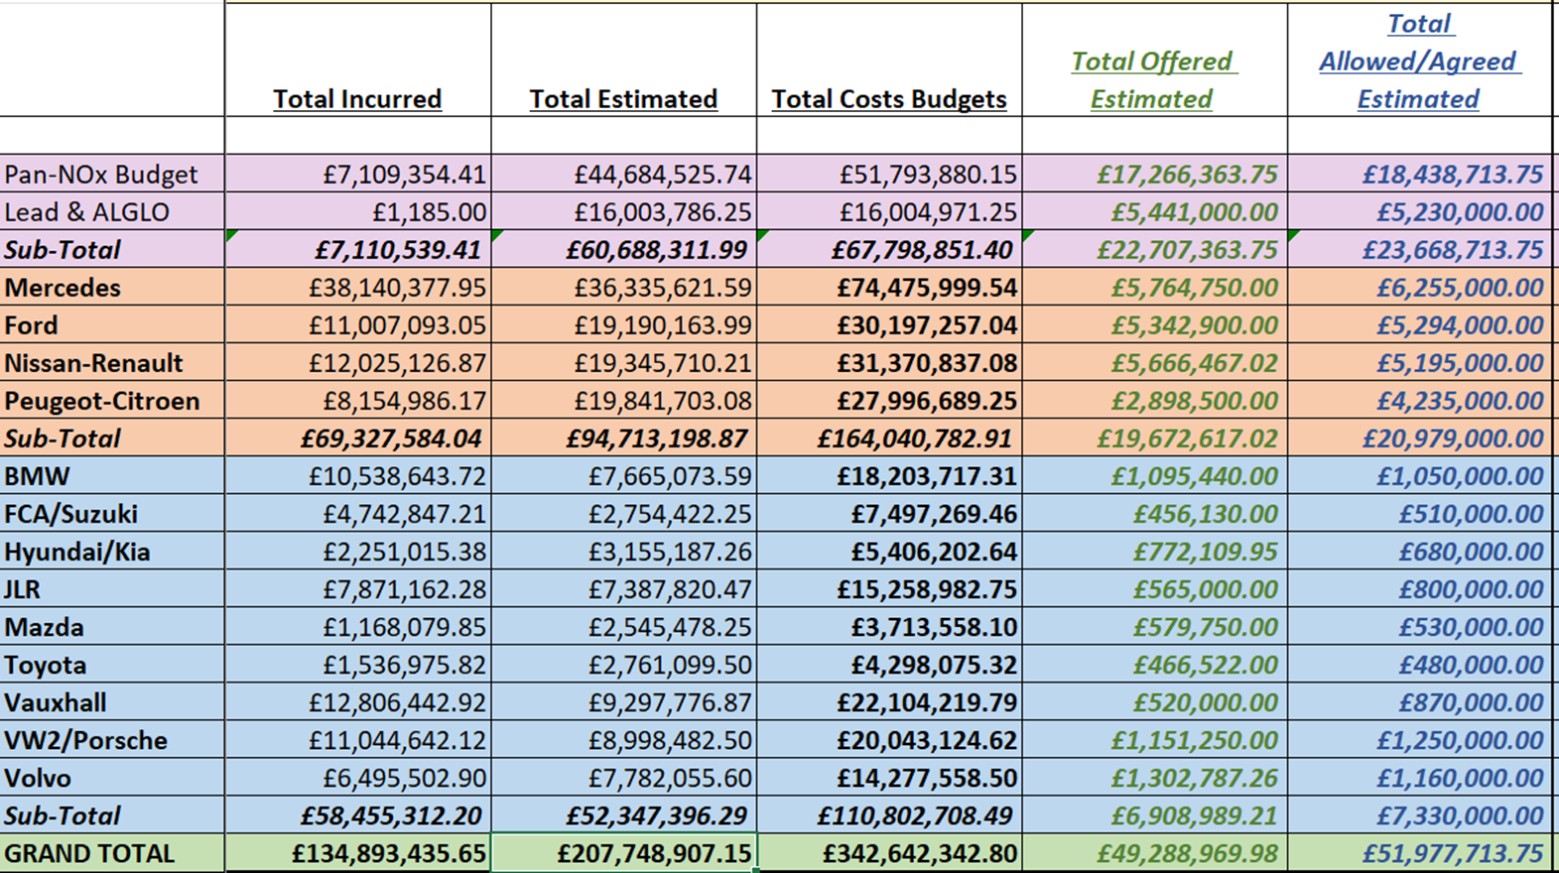Click Peugeot-Citroen value £8,154,986.17
The width and height of the screenshot is (1559, 873).
click(x=358, y=401)
